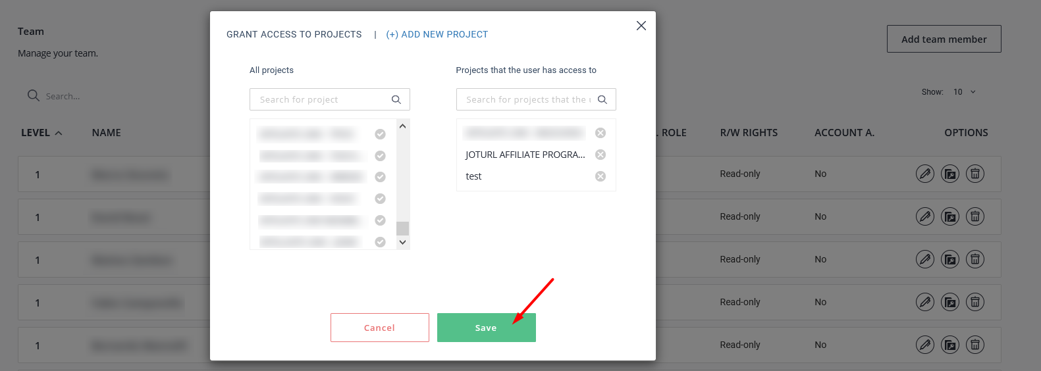Remove test project from access list
This screenshot has height=371, width=1041.
pos(601,176)
